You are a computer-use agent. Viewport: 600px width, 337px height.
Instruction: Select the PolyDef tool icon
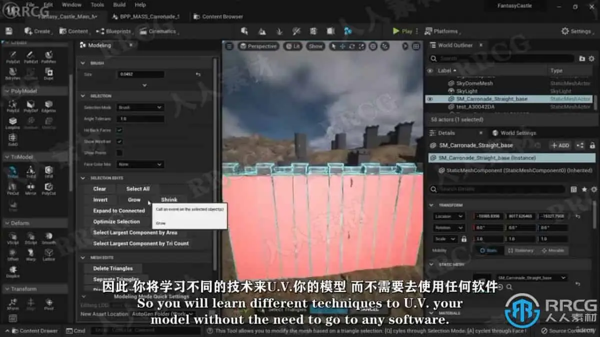pos(30,106)
